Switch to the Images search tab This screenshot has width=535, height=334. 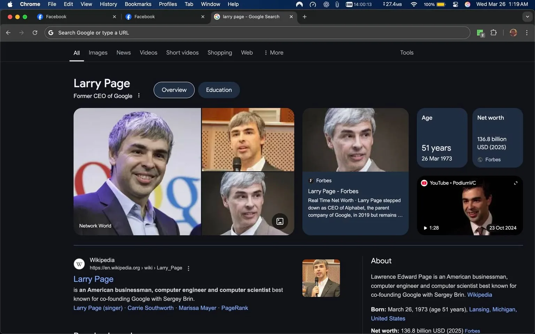point(98,53)
